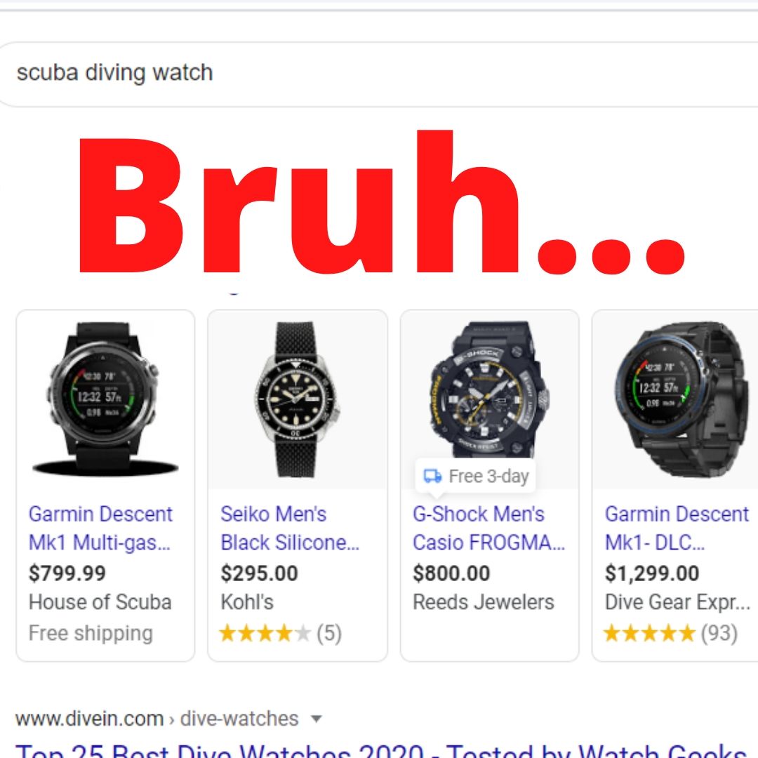Click Reeds Jewelers seller name

[484, 602]
